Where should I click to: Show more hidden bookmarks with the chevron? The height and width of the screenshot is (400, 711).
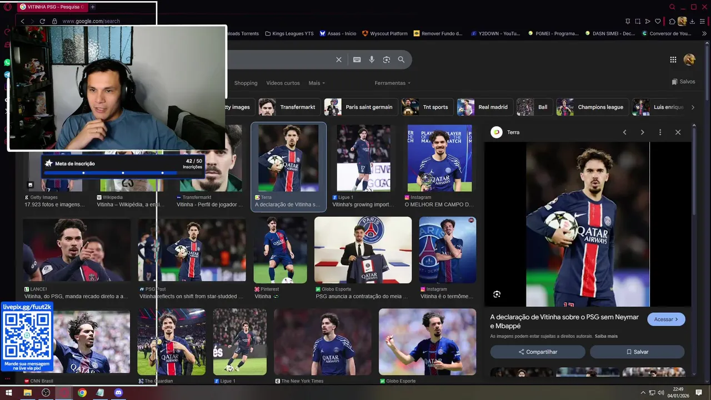705,33
